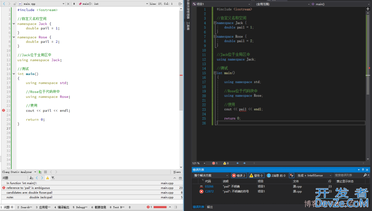This screenshot has width=372, height=211.
Task: Toggle showing warnings in issues pane
Action: click(48, 178)
